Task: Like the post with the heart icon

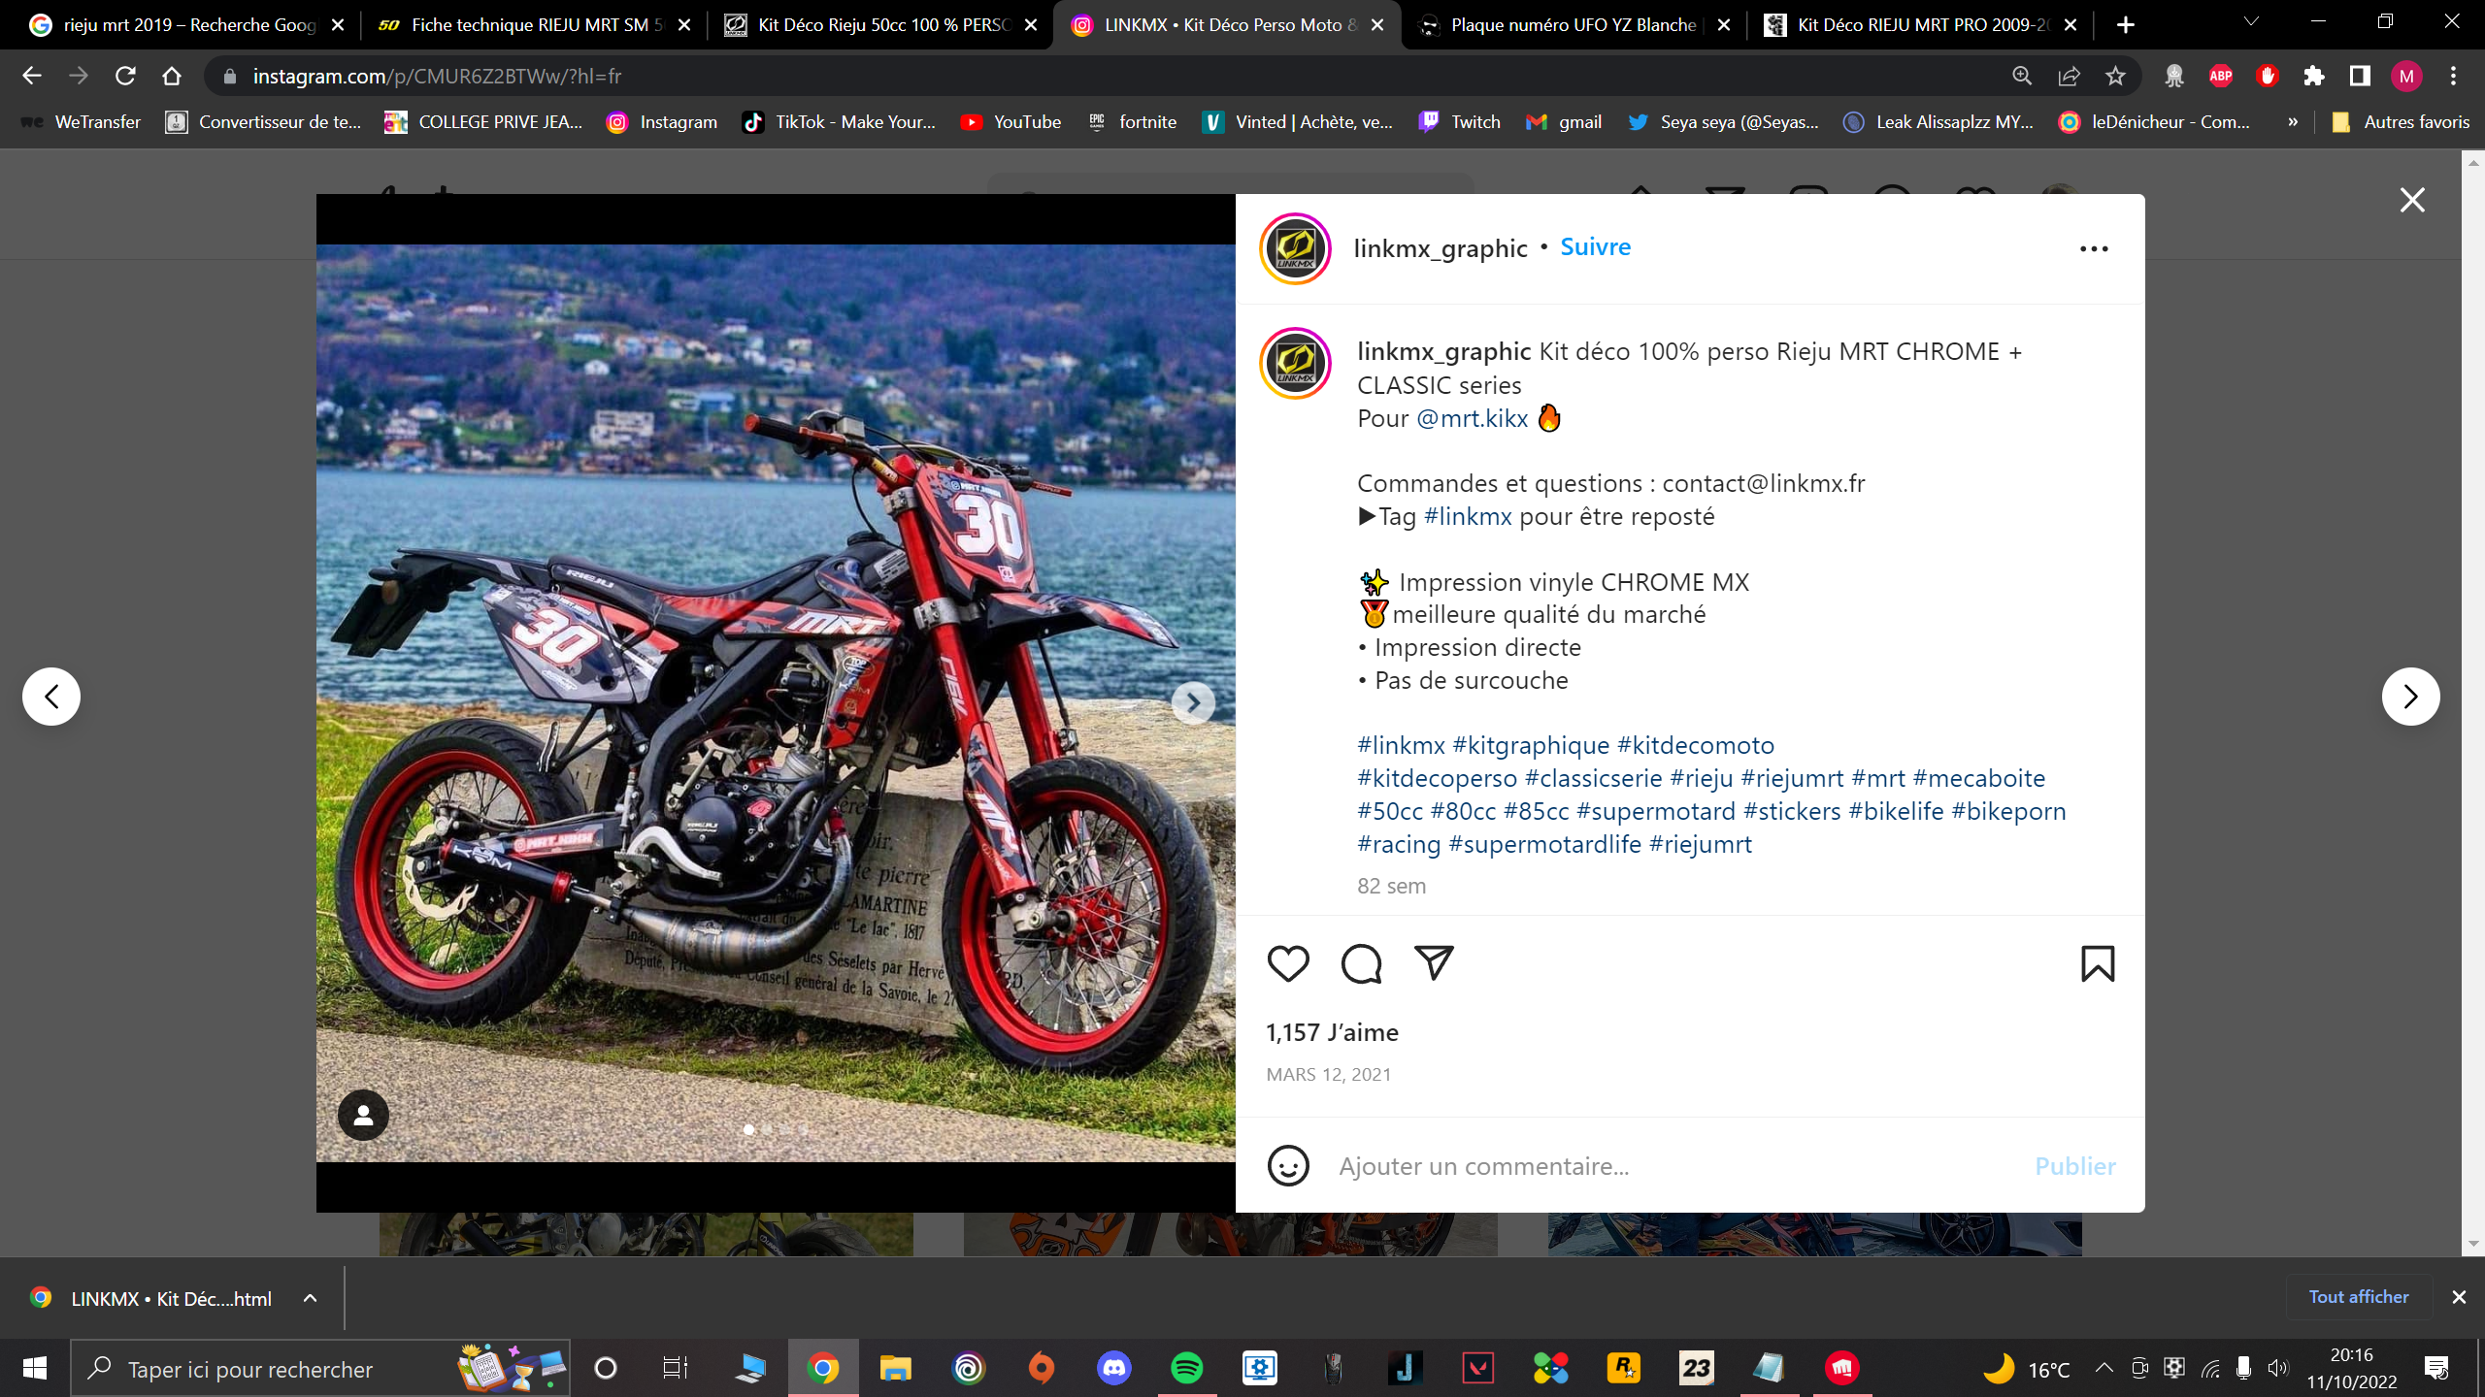Action: point(1288,963)
